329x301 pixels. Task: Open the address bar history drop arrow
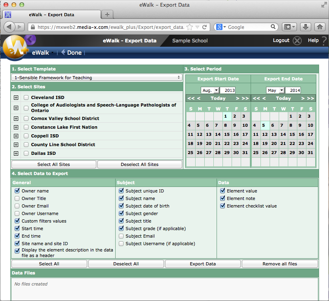(197, 27)
